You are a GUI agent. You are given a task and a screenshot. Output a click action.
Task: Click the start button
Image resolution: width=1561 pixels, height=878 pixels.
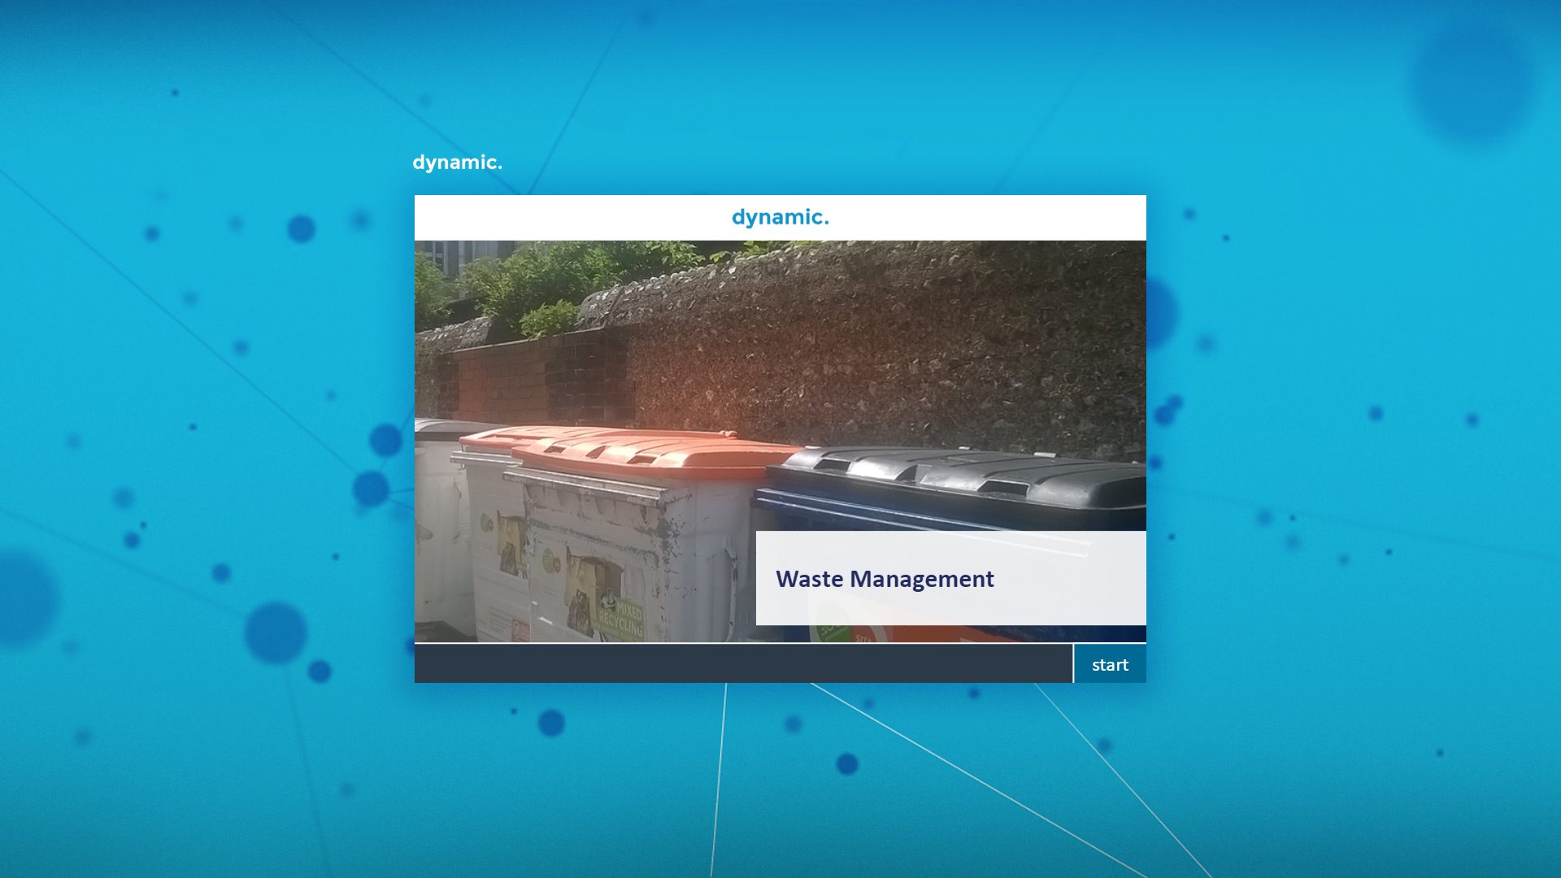1109,665
